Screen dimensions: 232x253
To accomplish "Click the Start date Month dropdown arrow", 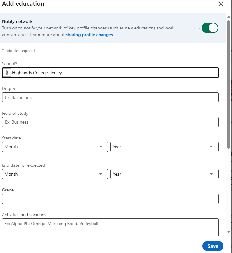I will point(101,147).
